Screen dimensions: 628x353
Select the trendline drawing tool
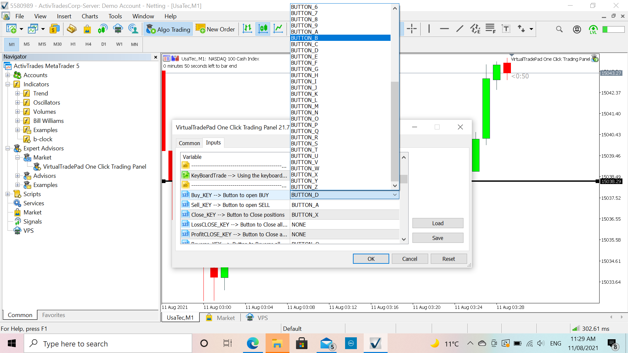click(460, 29)
